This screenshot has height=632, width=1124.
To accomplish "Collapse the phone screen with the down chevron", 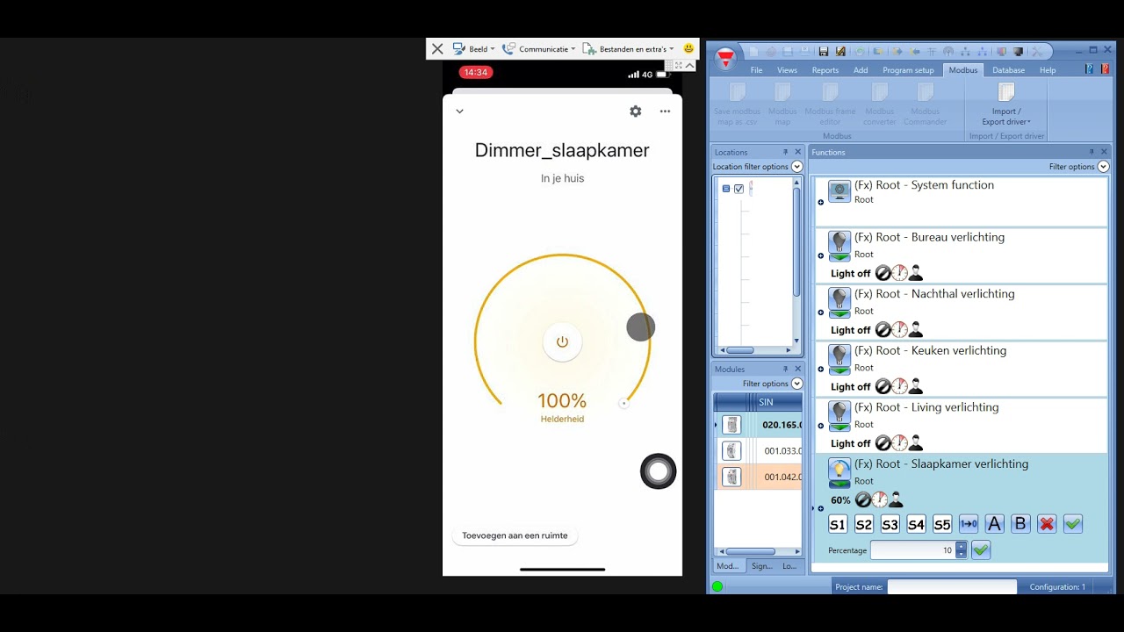I will (x=459, y=111).
